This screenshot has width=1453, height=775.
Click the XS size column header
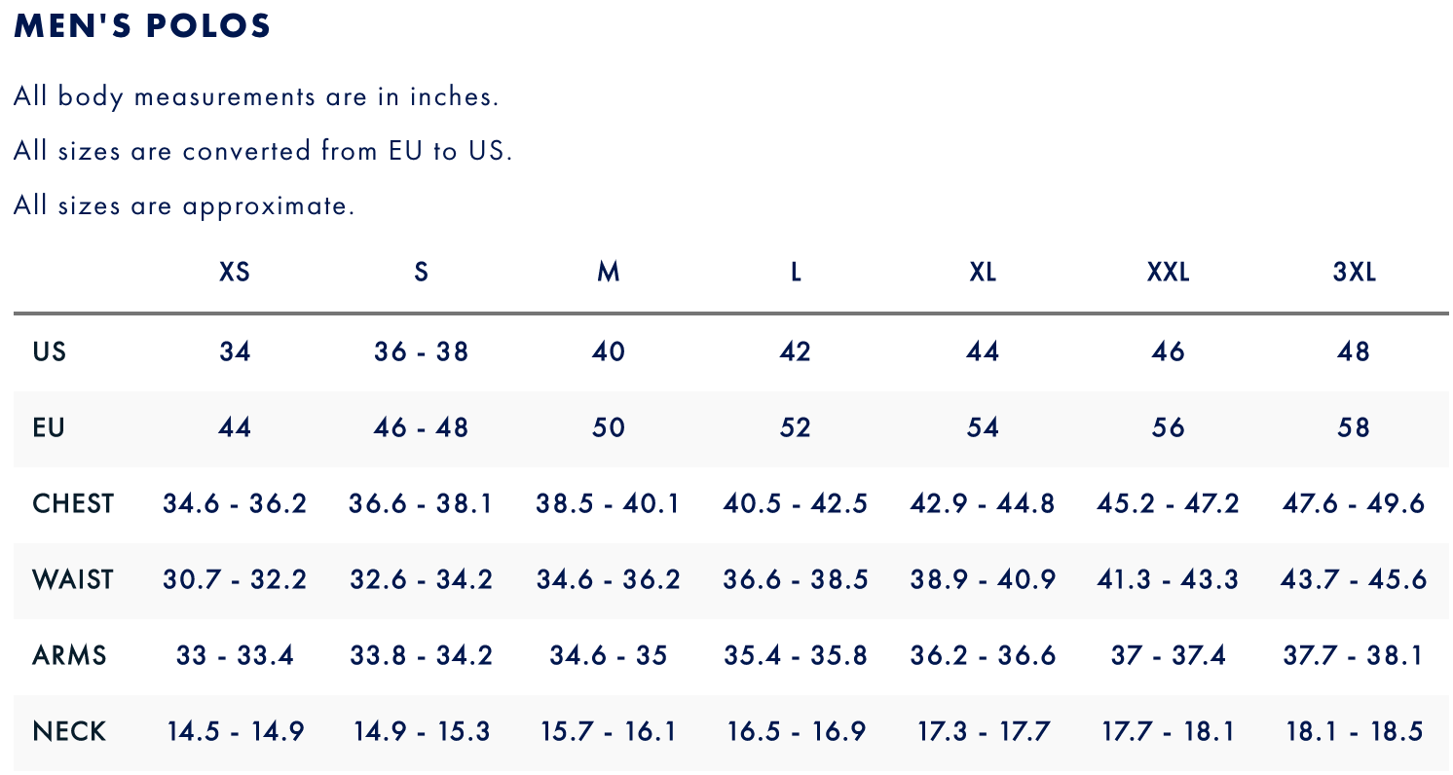[x=235, y=273]
